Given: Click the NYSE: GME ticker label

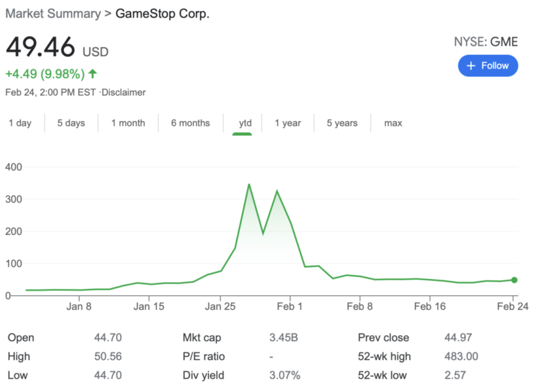Looking at the screenshot, I should click(x=486, y=42).
